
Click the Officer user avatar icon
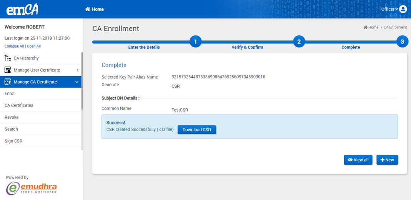click(403, 9)
